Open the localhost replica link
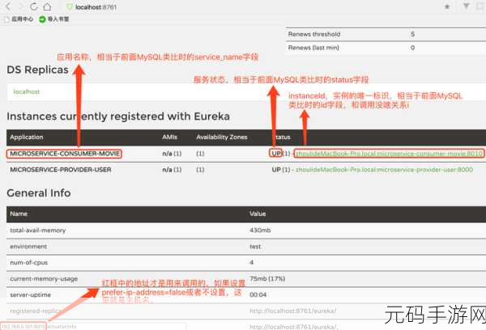486x330 pixels. [x=27, y=91]
